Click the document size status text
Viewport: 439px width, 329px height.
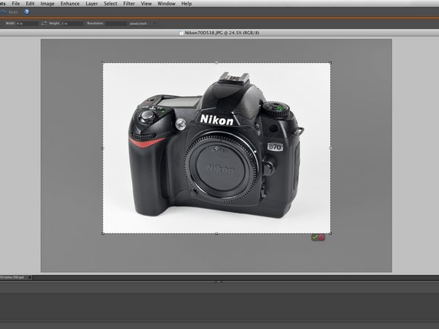(x=12, y=277)
